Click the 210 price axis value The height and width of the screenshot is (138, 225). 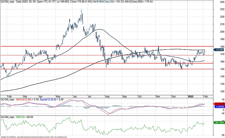tap(222, 24)
